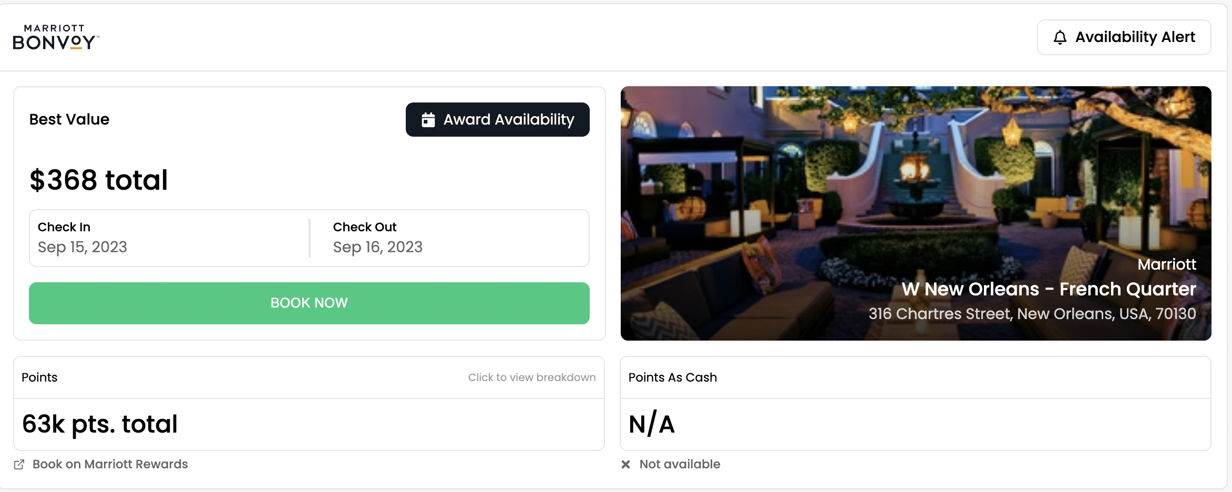Click the 63k pts. total value

coord(100,424)
